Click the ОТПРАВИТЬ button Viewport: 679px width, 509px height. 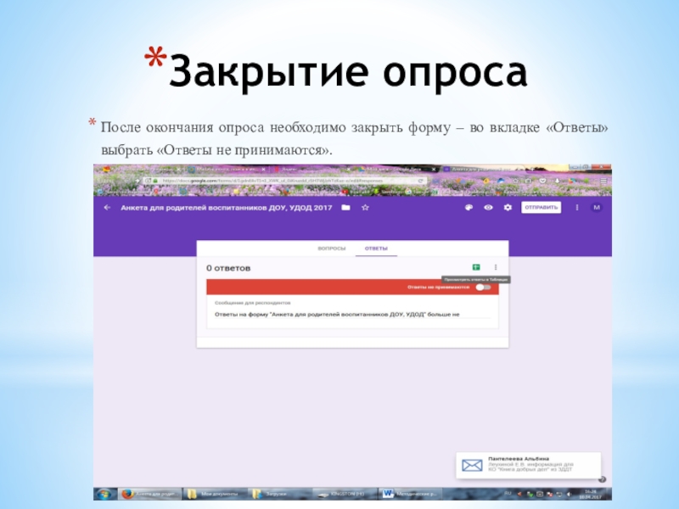point(541,208)
